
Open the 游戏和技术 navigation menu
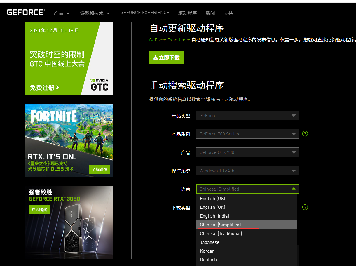(95, 13)
